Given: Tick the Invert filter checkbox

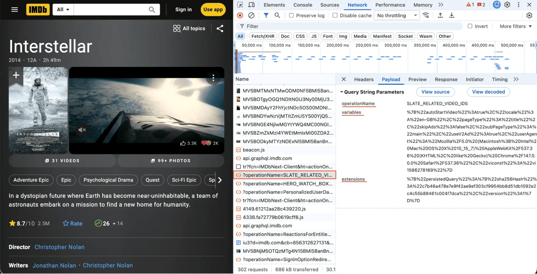Looking at the screenshot, I should click(470, 26).
